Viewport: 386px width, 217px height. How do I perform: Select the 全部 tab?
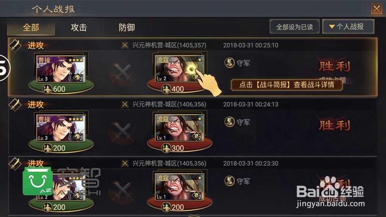(x=31, y=27)
